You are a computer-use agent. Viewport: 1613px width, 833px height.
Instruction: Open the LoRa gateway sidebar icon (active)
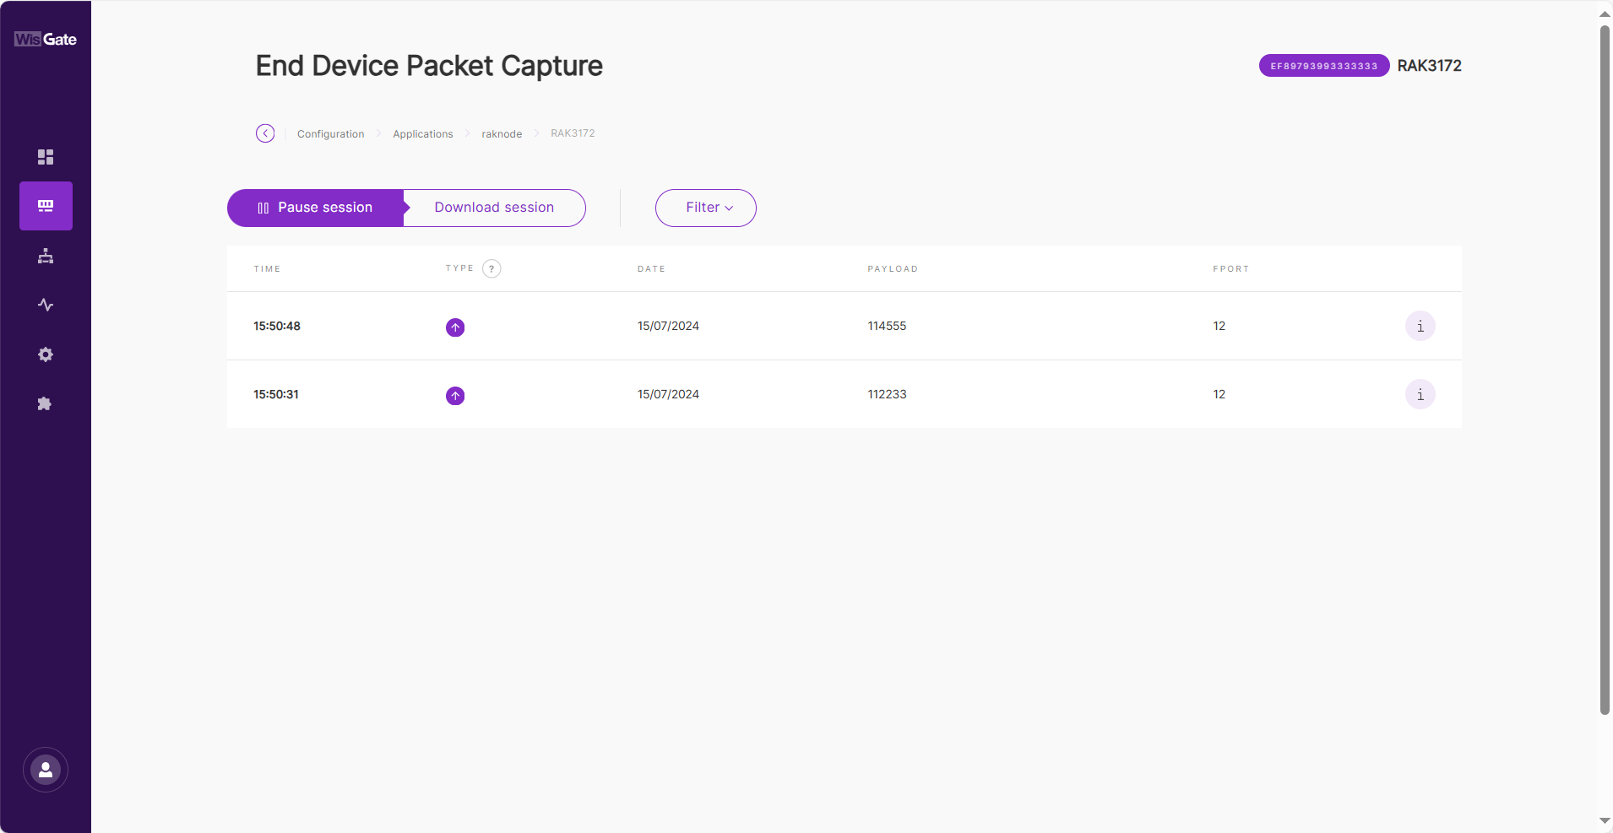tap(46, 206)
